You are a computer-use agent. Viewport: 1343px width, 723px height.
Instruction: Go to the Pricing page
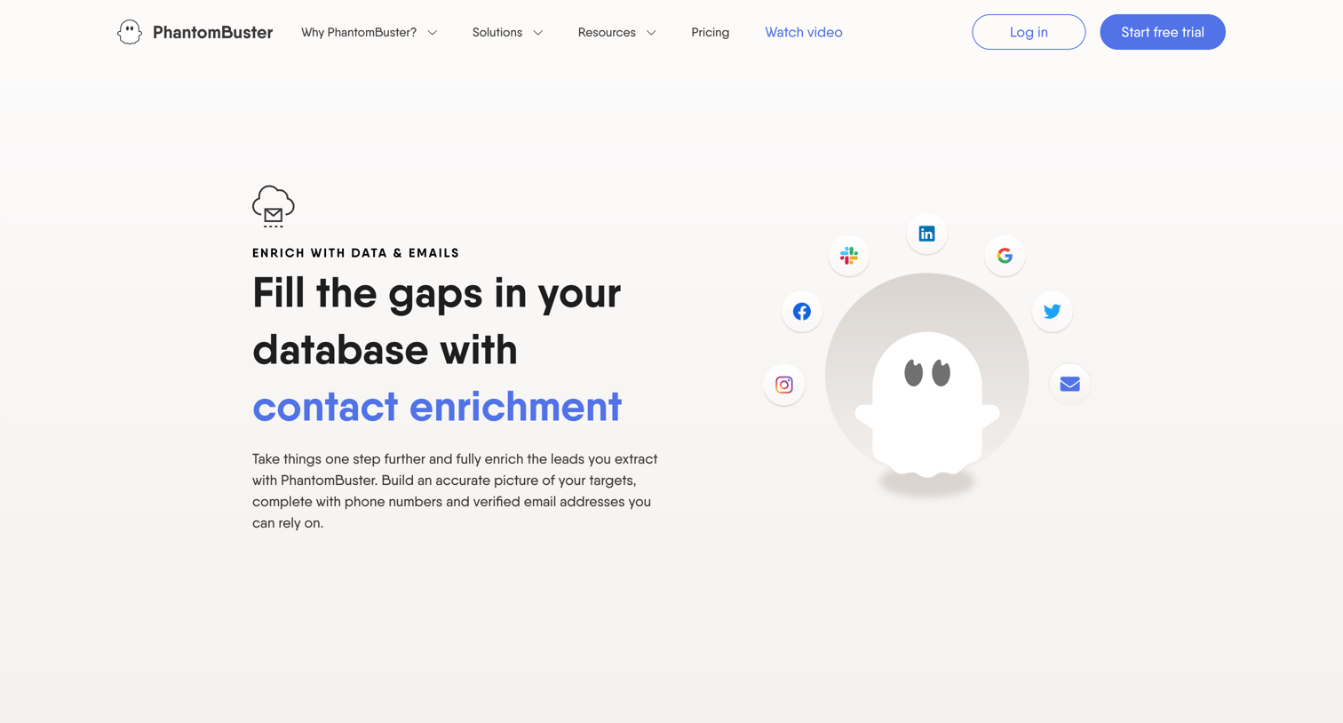711,32
